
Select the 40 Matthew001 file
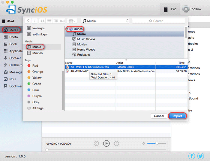[x=80, y=71]
